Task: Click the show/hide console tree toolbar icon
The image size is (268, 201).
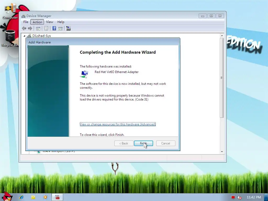Action: tap(38, 28)
